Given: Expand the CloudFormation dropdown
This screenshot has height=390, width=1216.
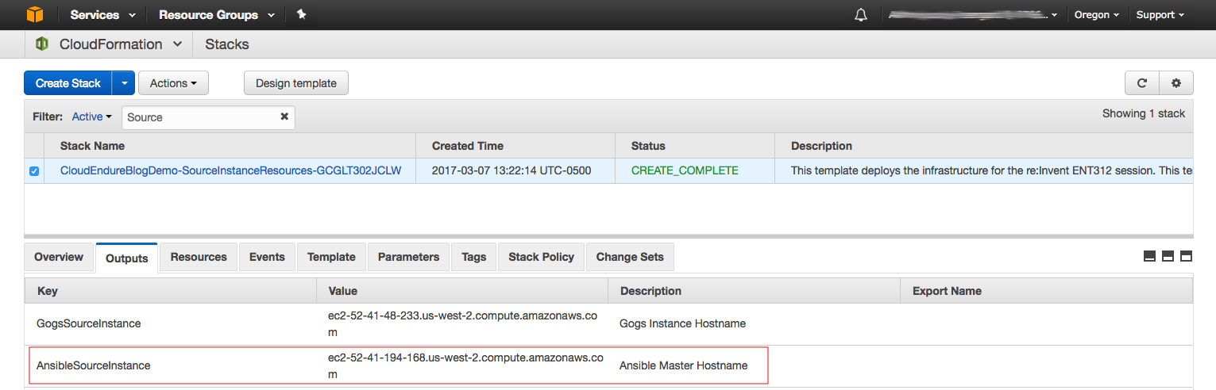Looking at the screenshot, I should [x=176, y=44].
